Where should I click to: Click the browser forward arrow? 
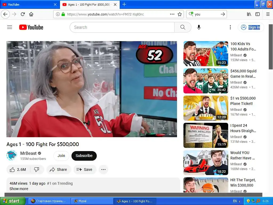pos(14,14)
